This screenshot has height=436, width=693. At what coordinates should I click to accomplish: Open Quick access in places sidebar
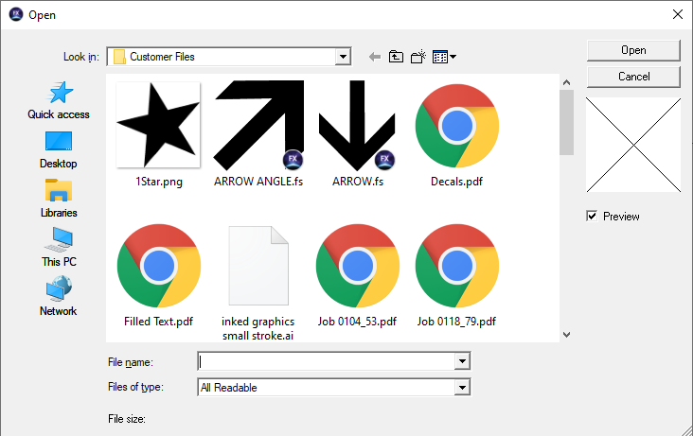tap(59, 99)
